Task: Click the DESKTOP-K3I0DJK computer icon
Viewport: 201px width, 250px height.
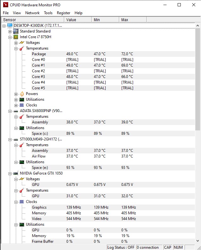Action: click(x=10, y=26)
